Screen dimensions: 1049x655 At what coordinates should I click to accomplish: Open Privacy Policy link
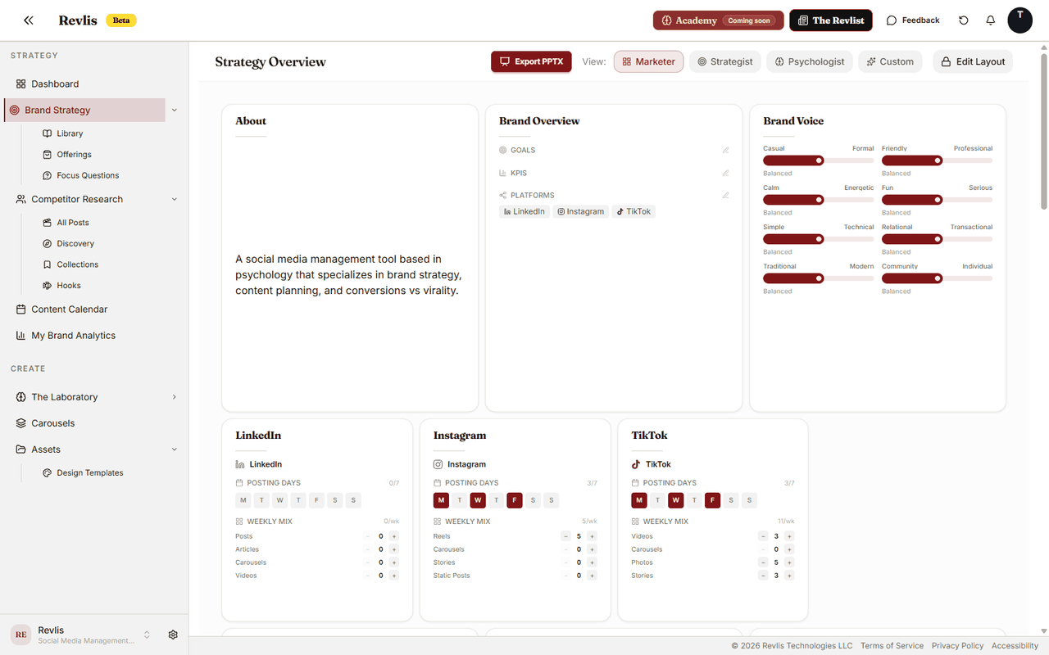pyautogui.click(x=957, y=646)
